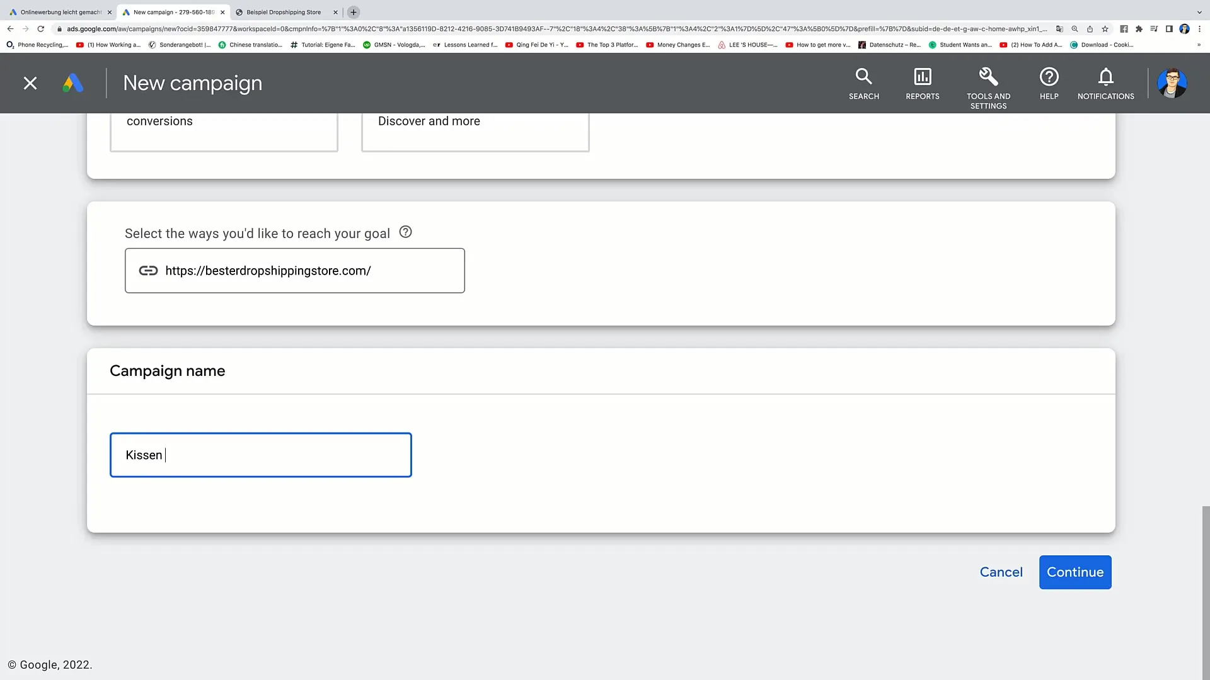The image size is (1210, 680).
Task: Click the account profile avatar icon
Action: point(1171,83)
